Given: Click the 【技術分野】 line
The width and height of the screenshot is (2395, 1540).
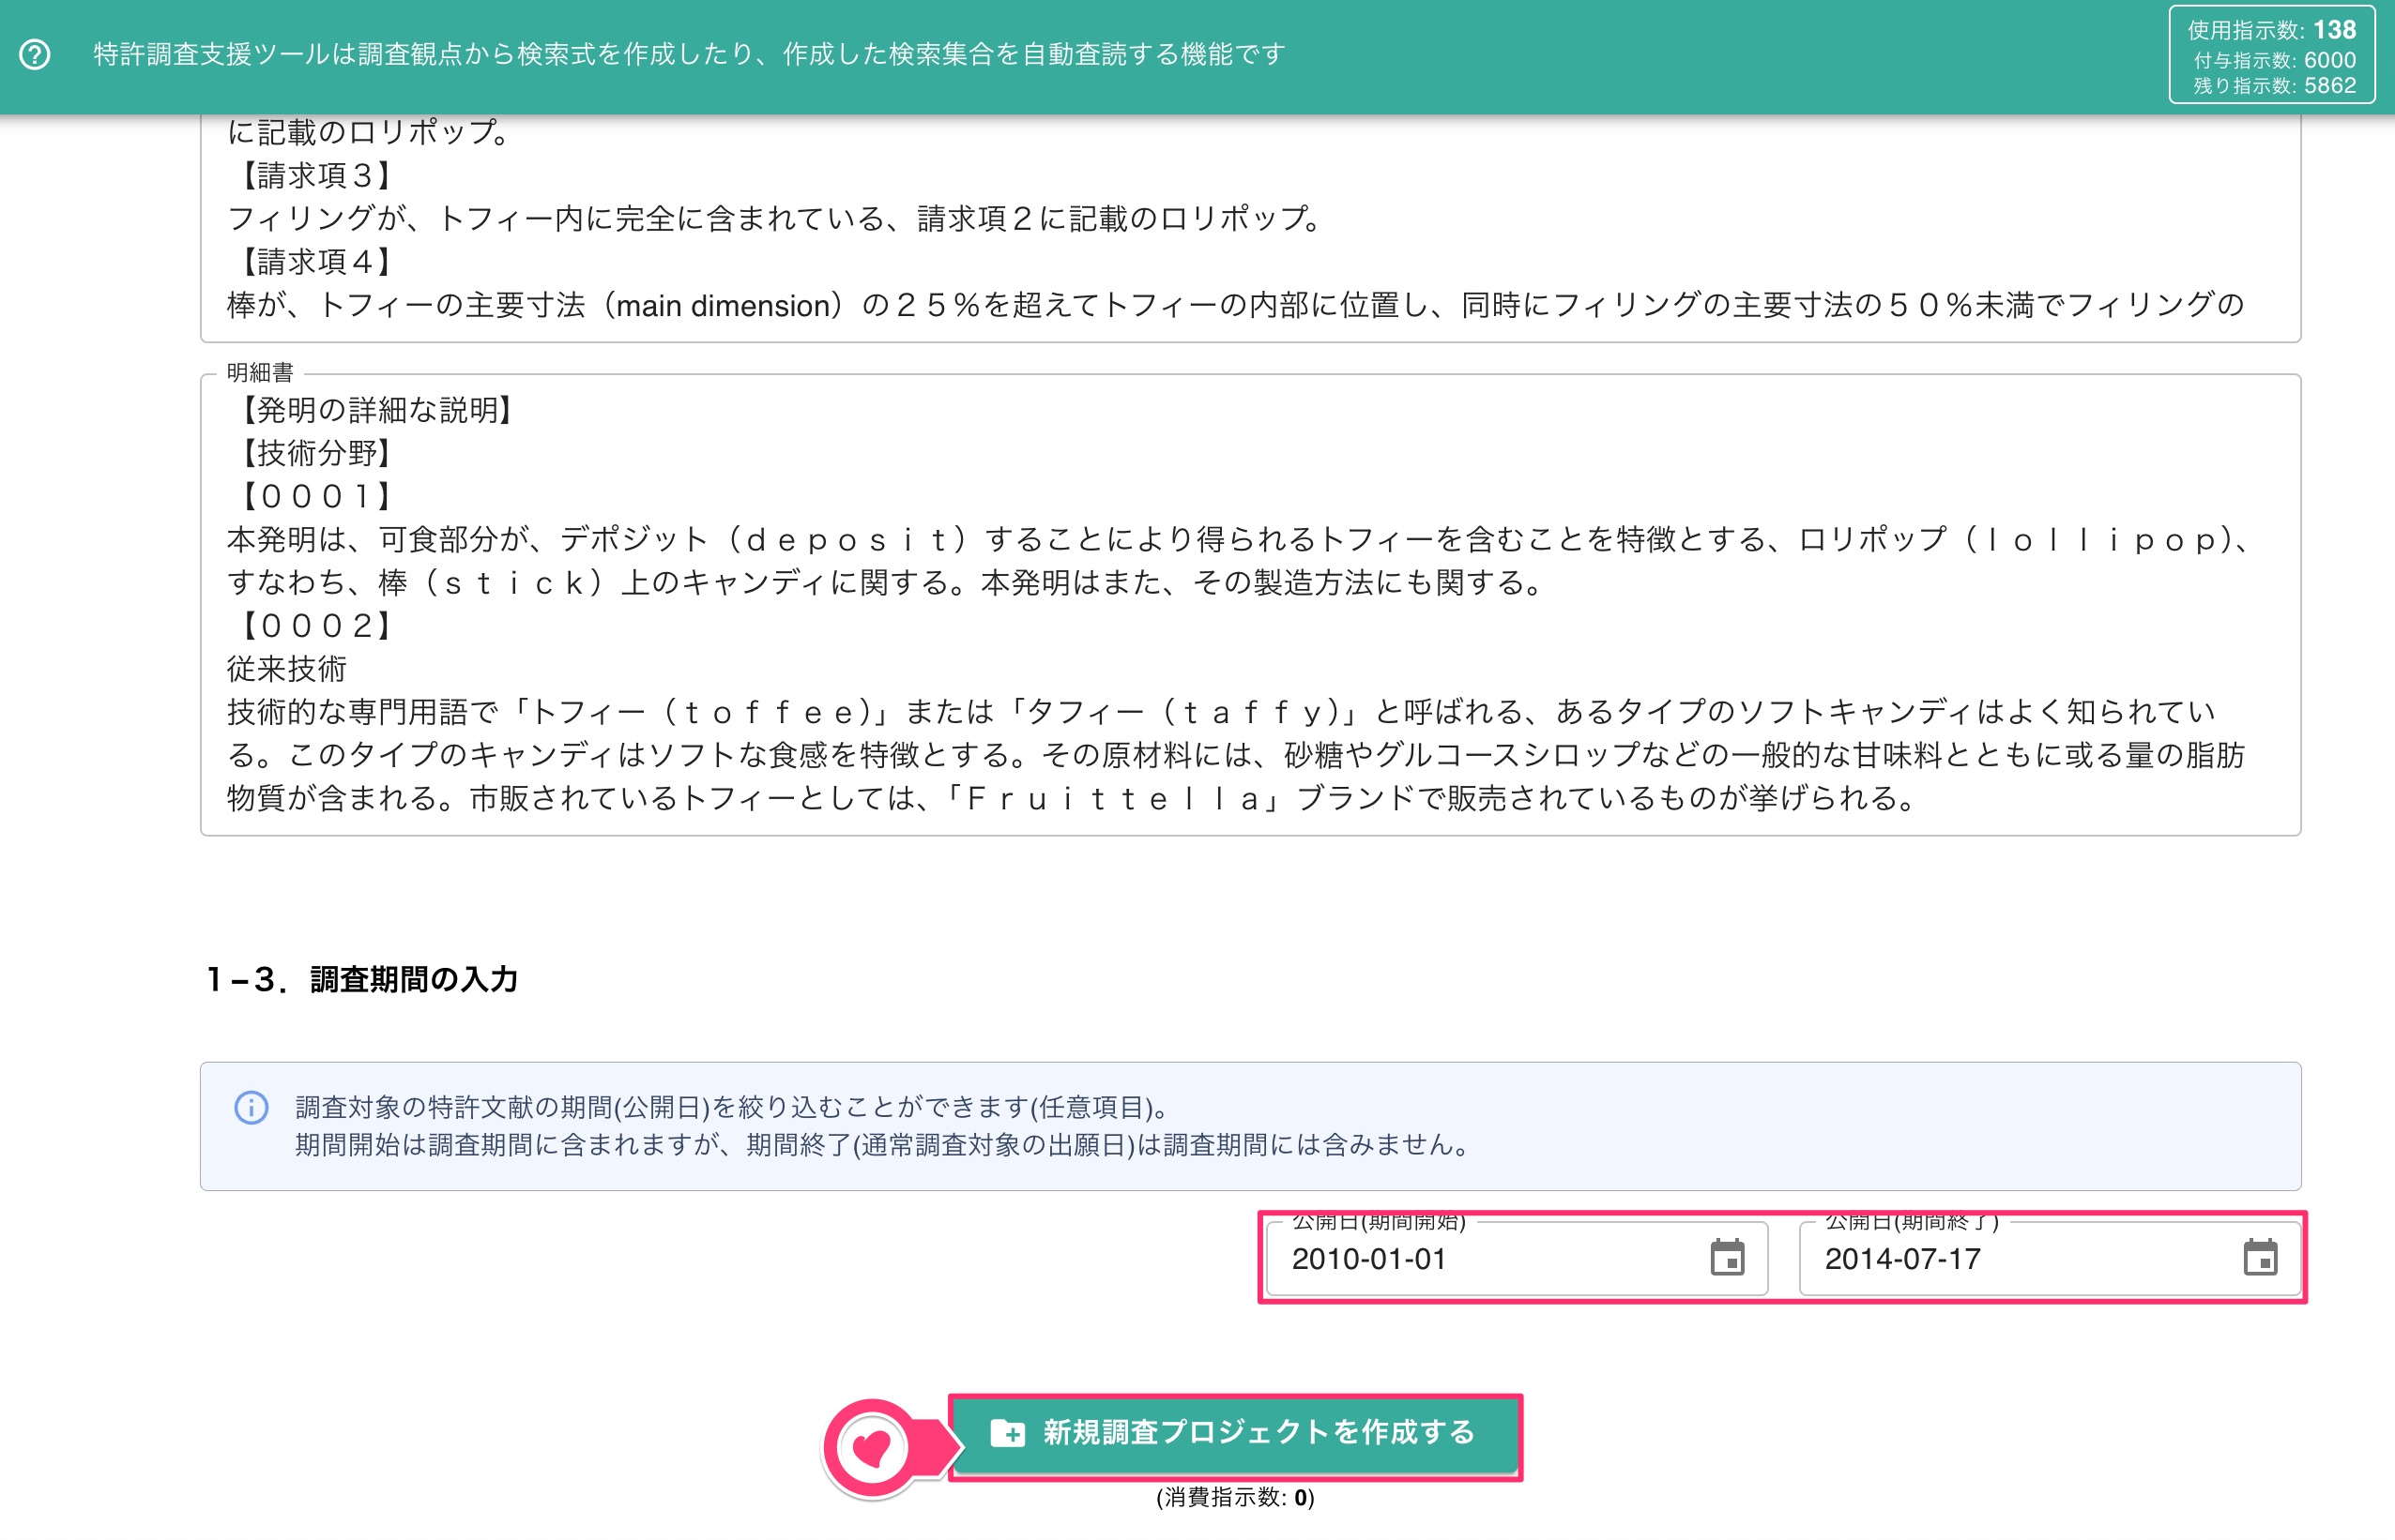Looking at the screenshot, I should coord(315,453).
